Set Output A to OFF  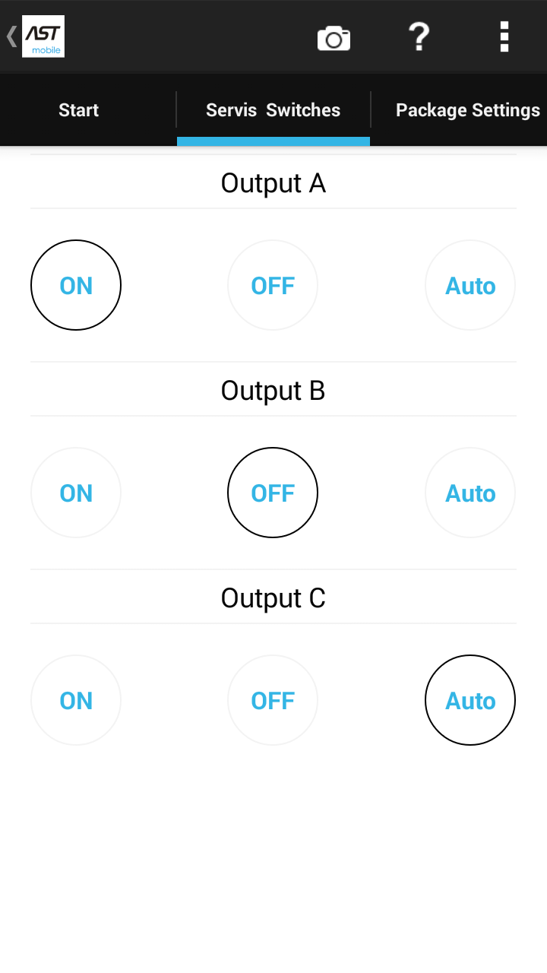click(273, 285)
